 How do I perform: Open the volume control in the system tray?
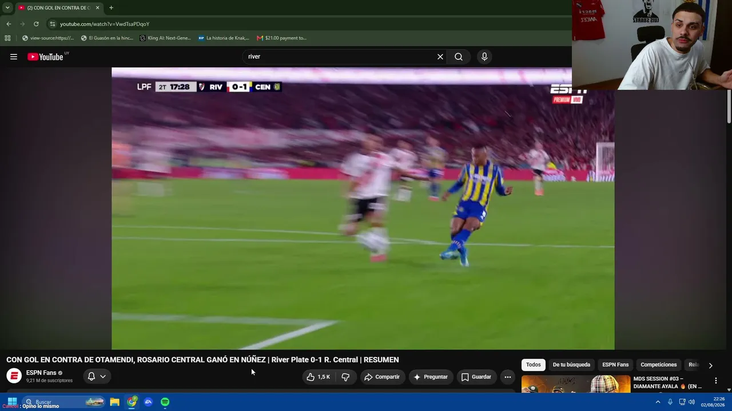point(691,402)
